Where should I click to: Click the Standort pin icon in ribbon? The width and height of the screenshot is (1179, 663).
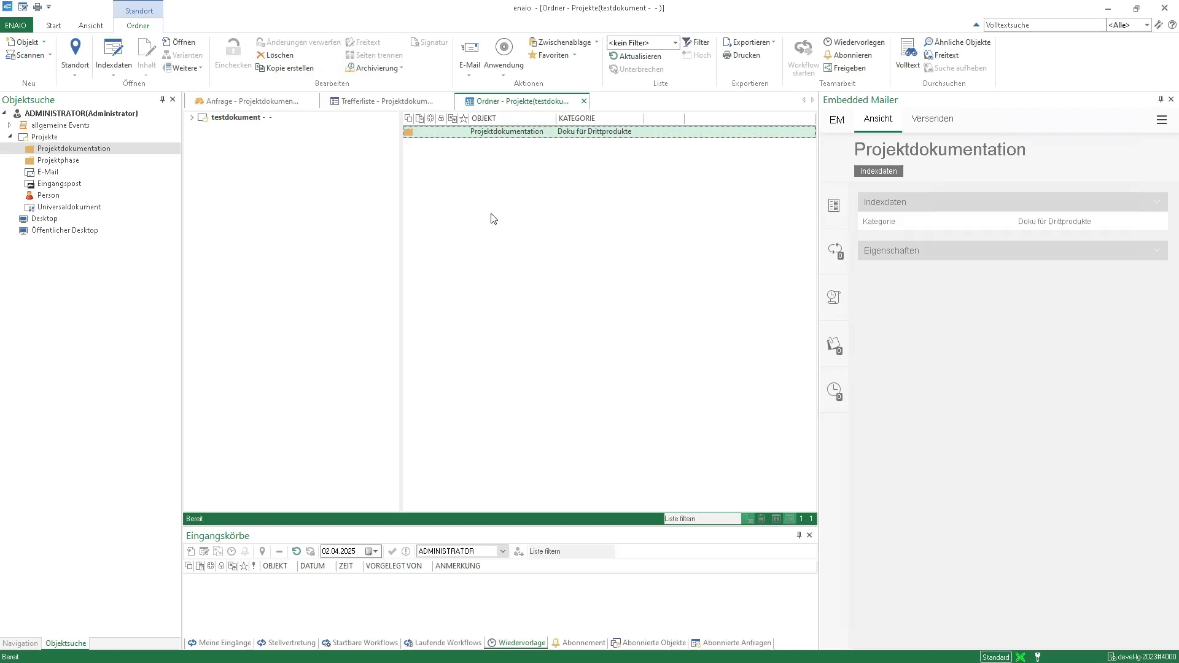[75, 47]
